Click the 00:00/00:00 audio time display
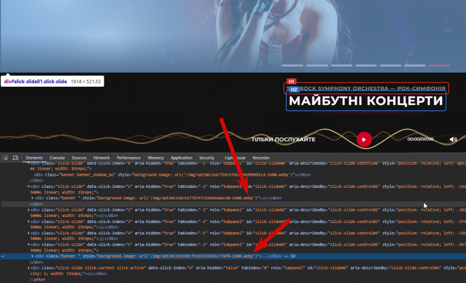466x283 pixels. 420,139
